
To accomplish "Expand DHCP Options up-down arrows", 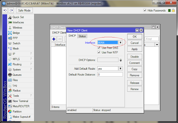I will [121, 60].
